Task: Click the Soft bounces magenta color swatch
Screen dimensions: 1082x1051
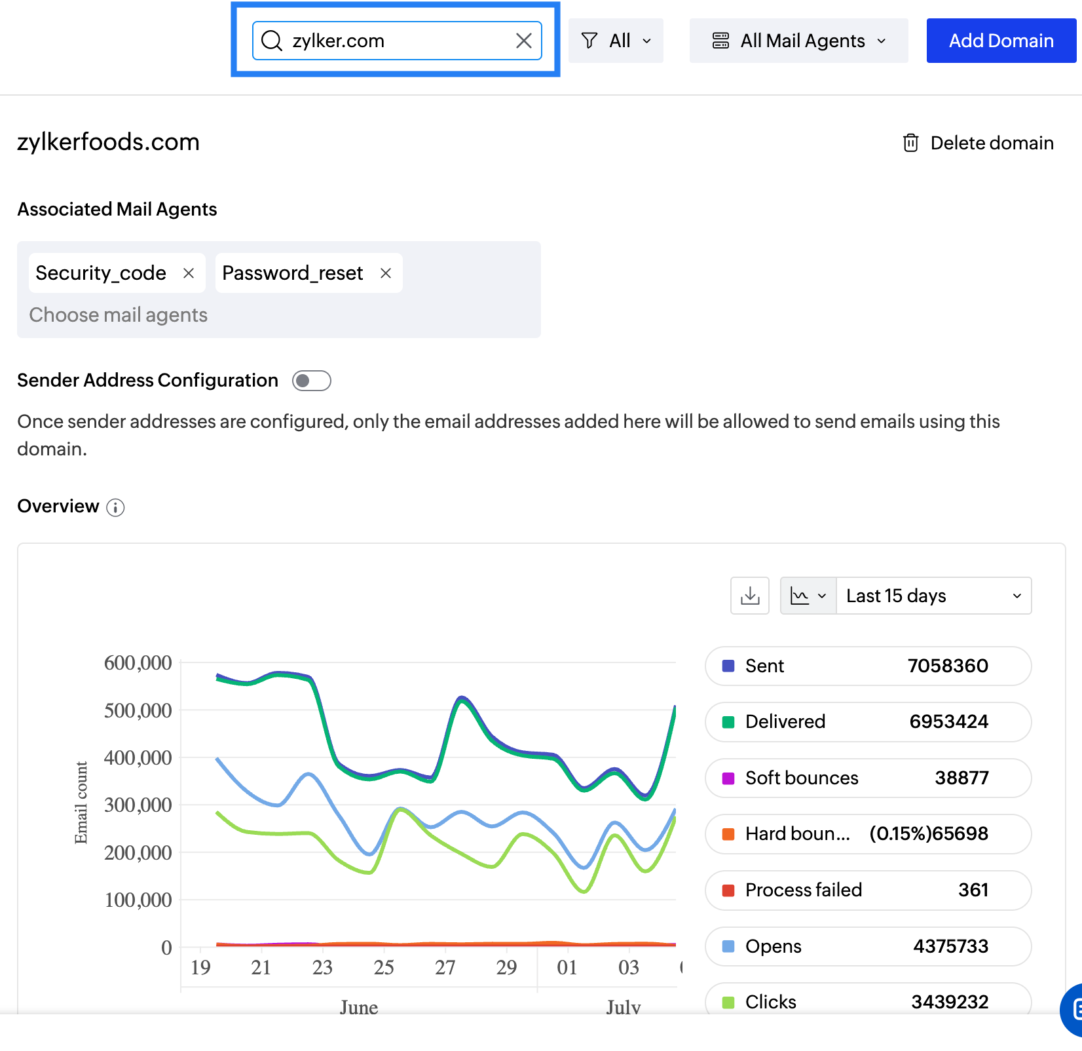Action: (728, 778)
